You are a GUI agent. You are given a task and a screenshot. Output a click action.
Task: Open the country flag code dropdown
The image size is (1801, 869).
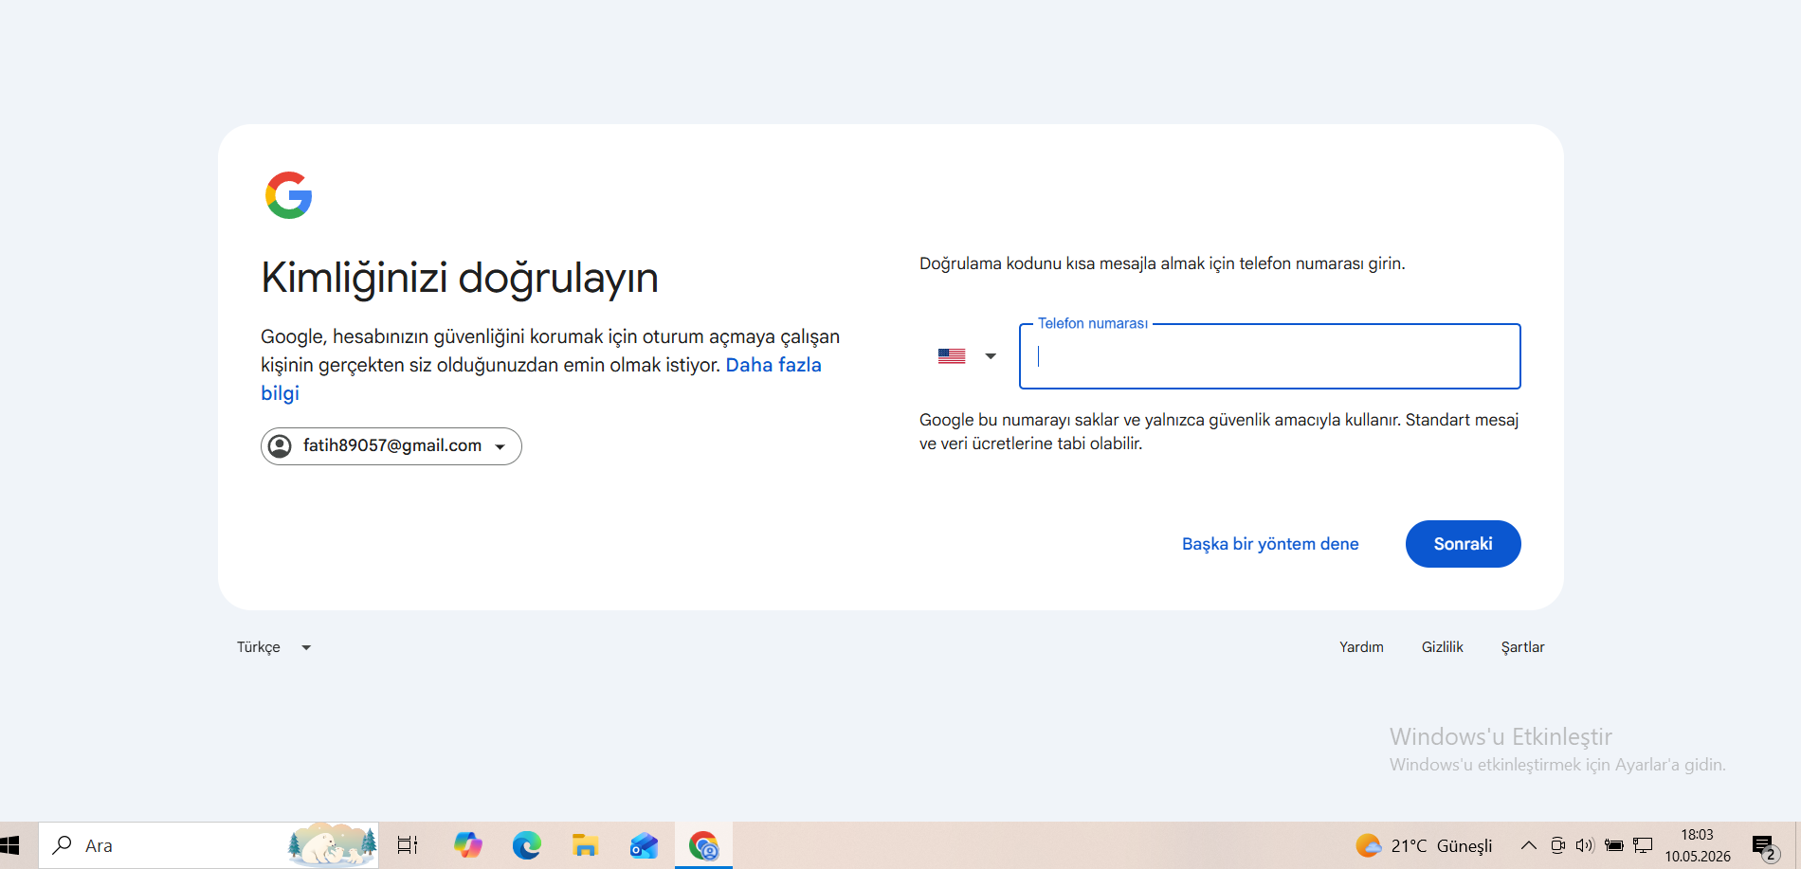pos(967,356)
